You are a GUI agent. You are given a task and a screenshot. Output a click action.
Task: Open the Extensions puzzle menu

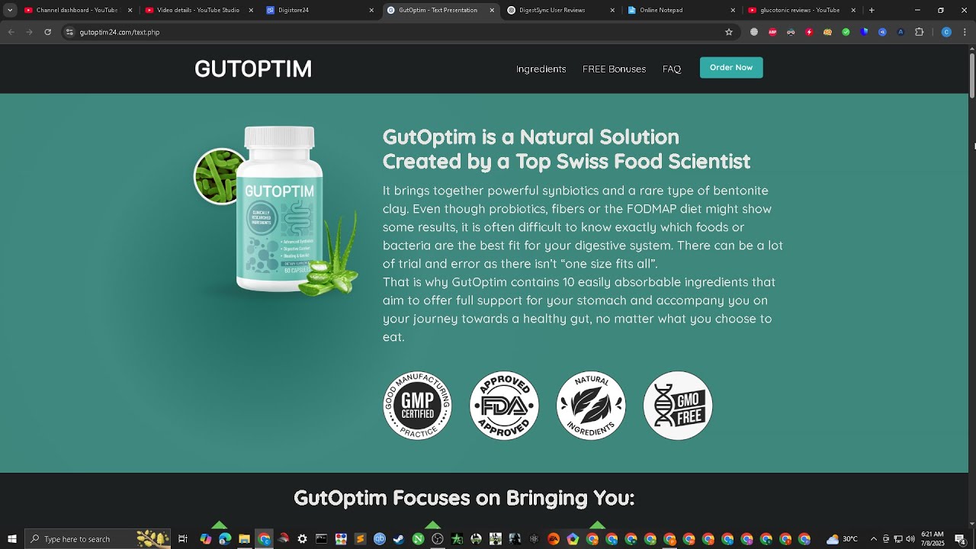919,32
